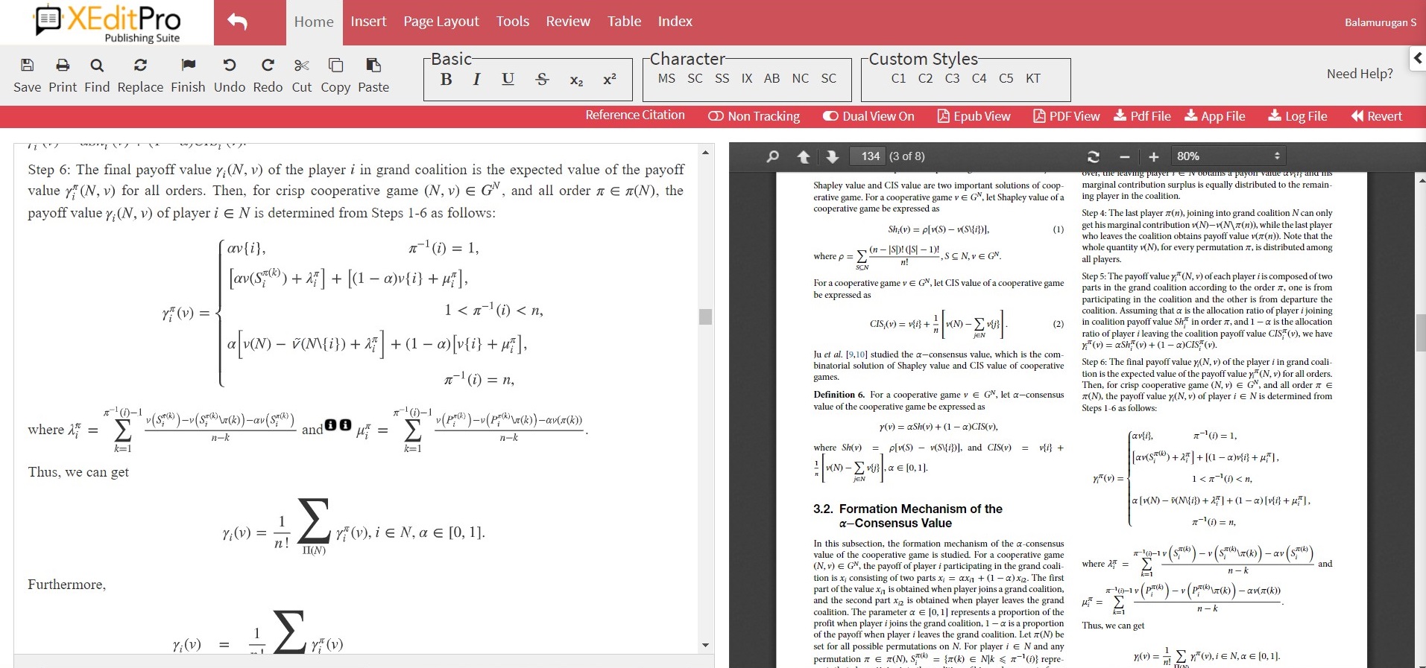Click editor scroll up arrow

click(x=705, y=153)
